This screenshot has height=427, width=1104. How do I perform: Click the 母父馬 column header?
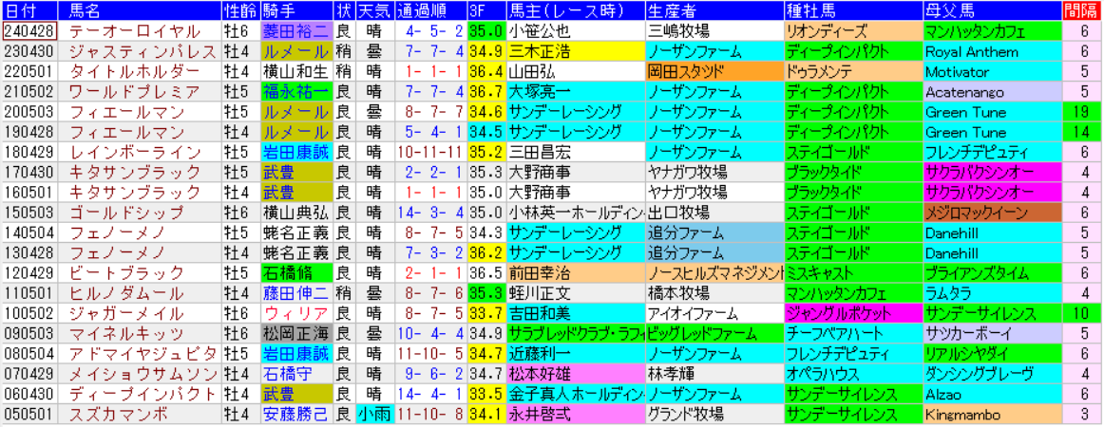coord(993,10)
